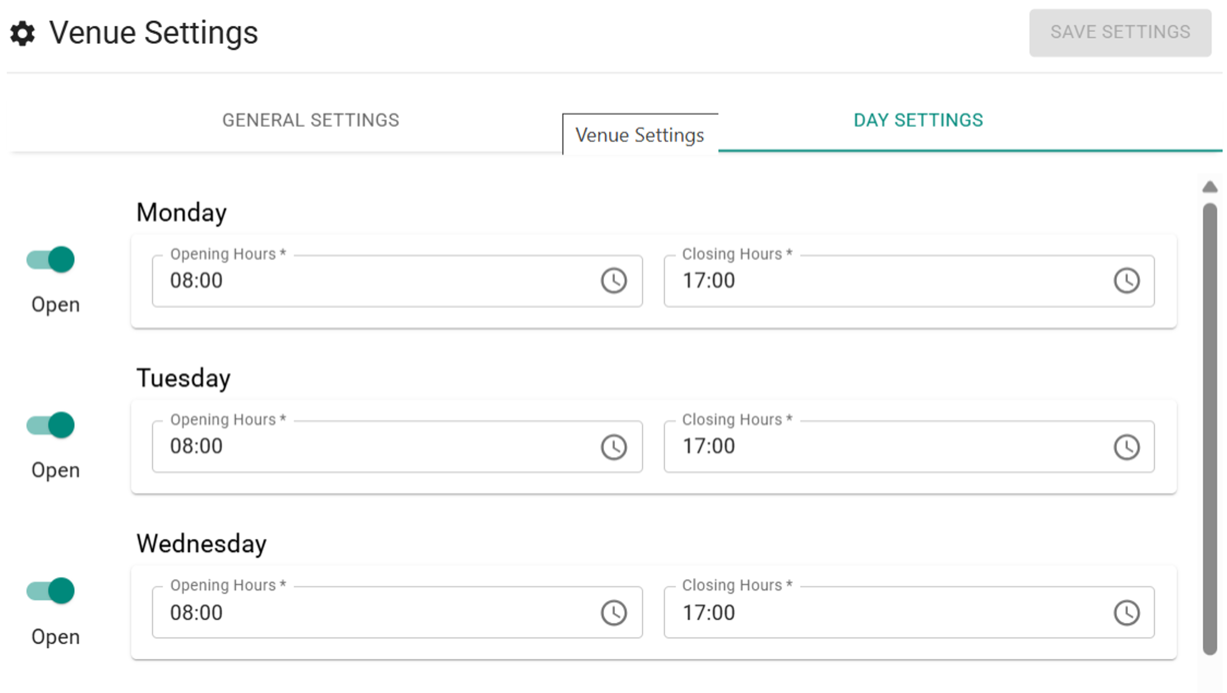Switch to the General Settings tab
1227x693 pixels.
click(x=311, y=121)
